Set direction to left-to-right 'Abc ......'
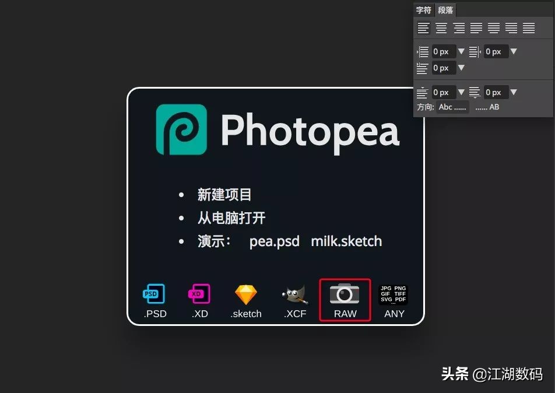Viewport: 555px width, 393px height. [453, 107]
